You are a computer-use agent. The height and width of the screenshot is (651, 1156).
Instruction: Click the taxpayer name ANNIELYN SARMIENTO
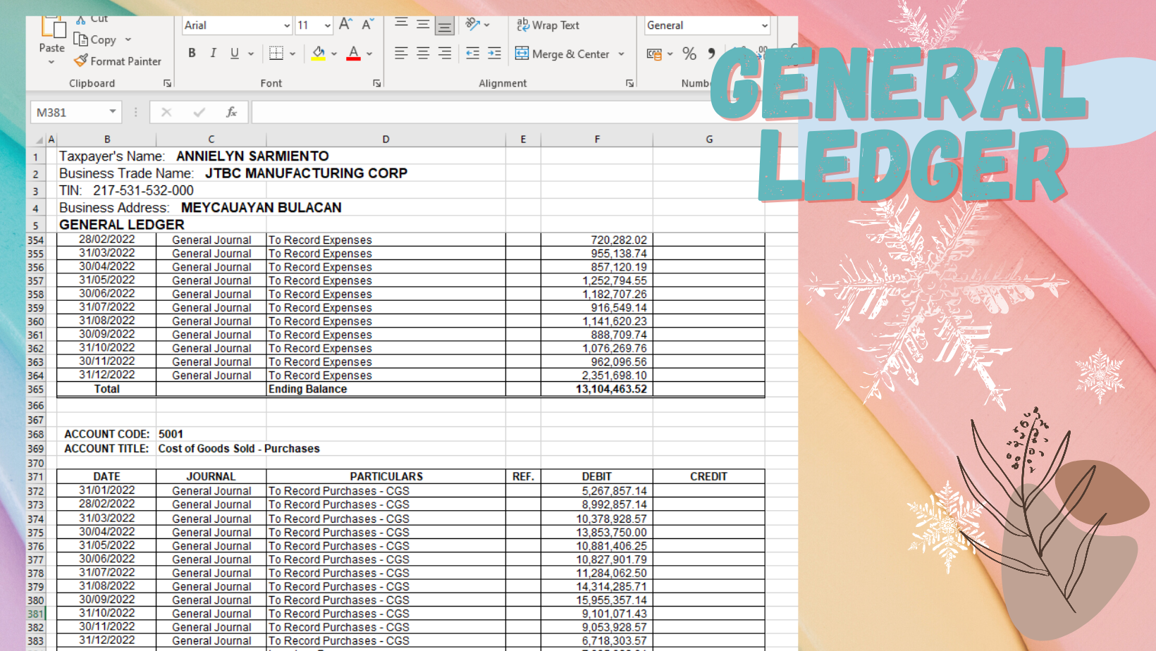252,156
